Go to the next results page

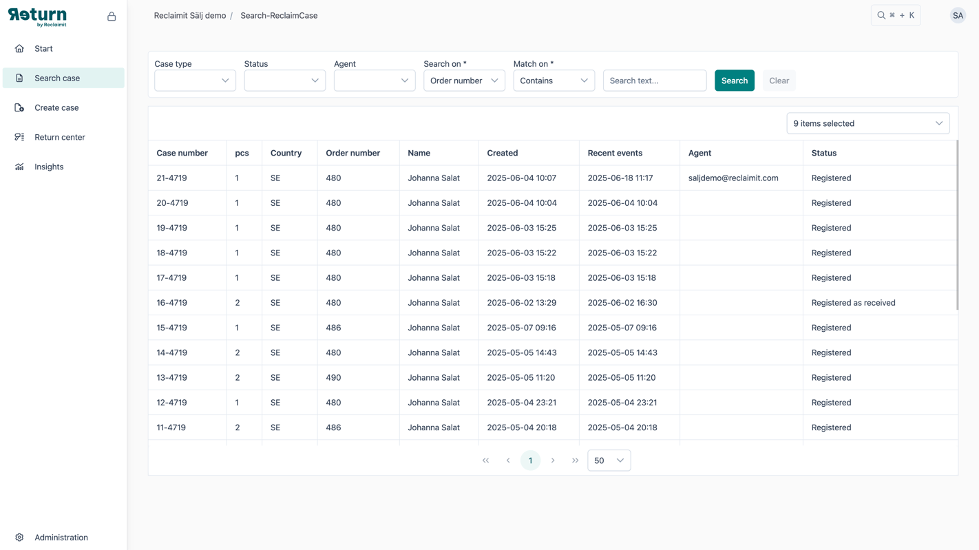(x=553, y=461)
